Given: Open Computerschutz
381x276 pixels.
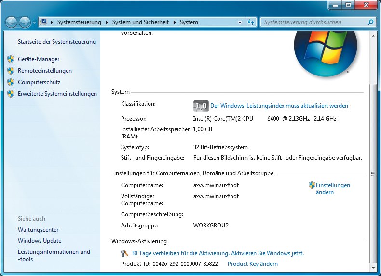Looking at the screenshot, I should coord(39,82).
